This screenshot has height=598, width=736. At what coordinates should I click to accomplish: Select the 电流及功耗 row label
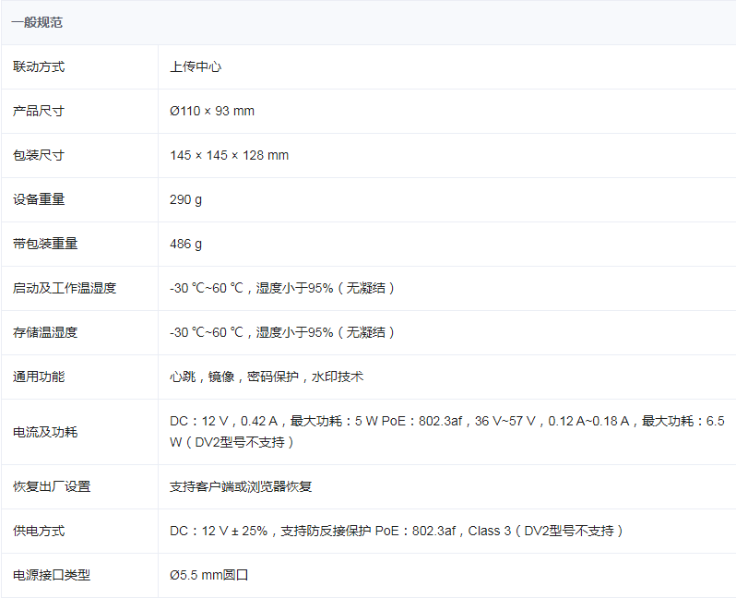[45, 432]
